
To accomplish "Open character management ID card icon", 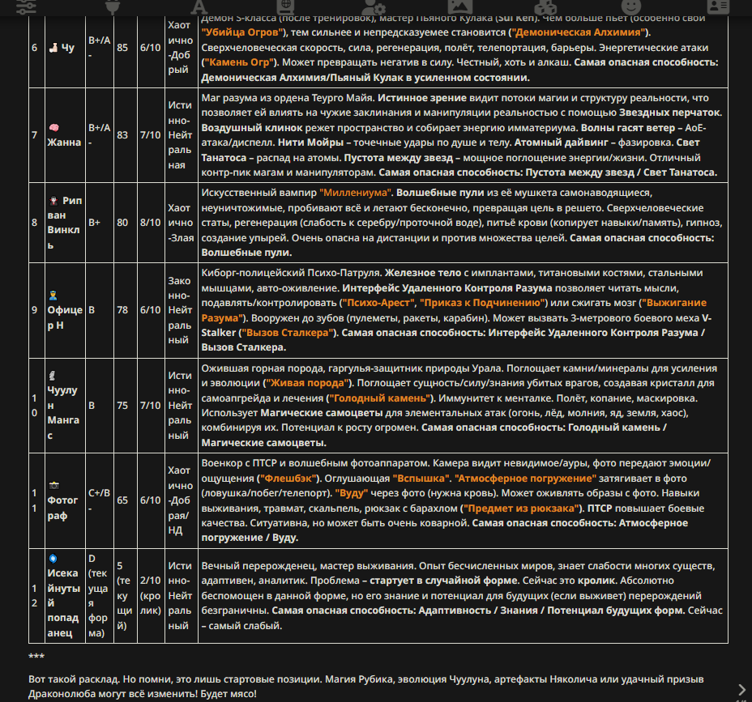I will click(718, 6).
